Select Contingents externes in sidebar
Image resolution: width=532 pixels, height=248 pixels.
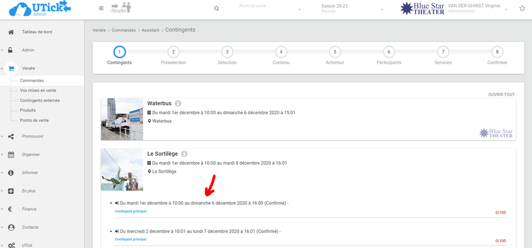point(40,100)
